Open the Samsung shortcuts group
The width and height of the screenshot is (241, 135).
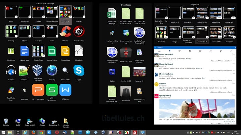11,32
